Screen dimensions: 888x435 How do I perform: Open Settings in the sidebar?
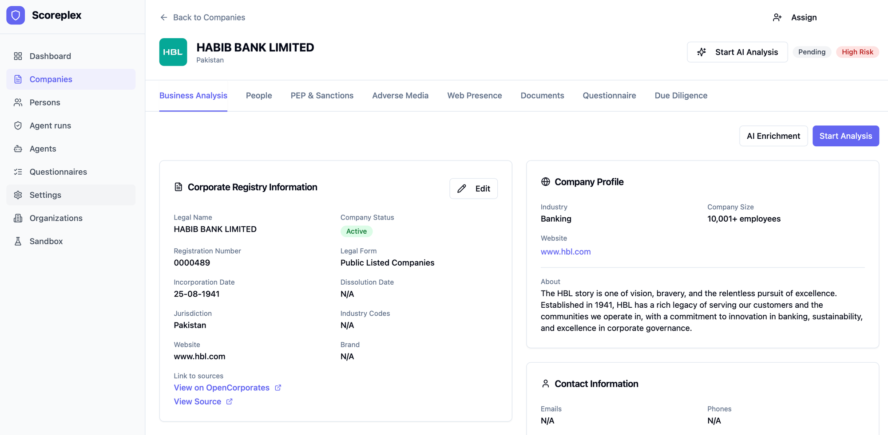click(45, 195)
